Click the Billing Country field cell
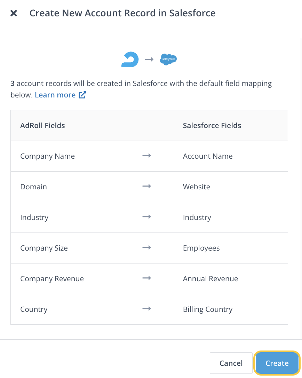Screen dimensions: 302x378 tap(208, 309)
